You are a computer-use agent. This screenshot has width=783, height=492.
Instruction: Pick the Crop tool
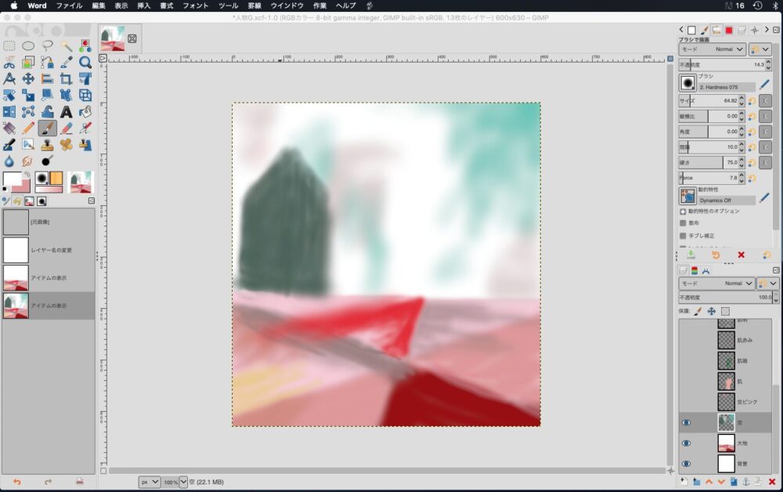tap(67, 78)
